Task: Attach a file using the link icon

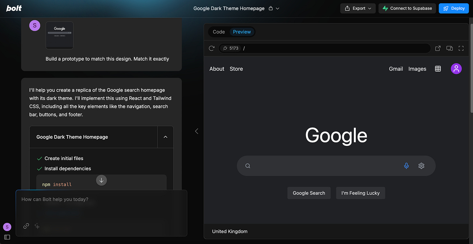Action: point(26,226)
